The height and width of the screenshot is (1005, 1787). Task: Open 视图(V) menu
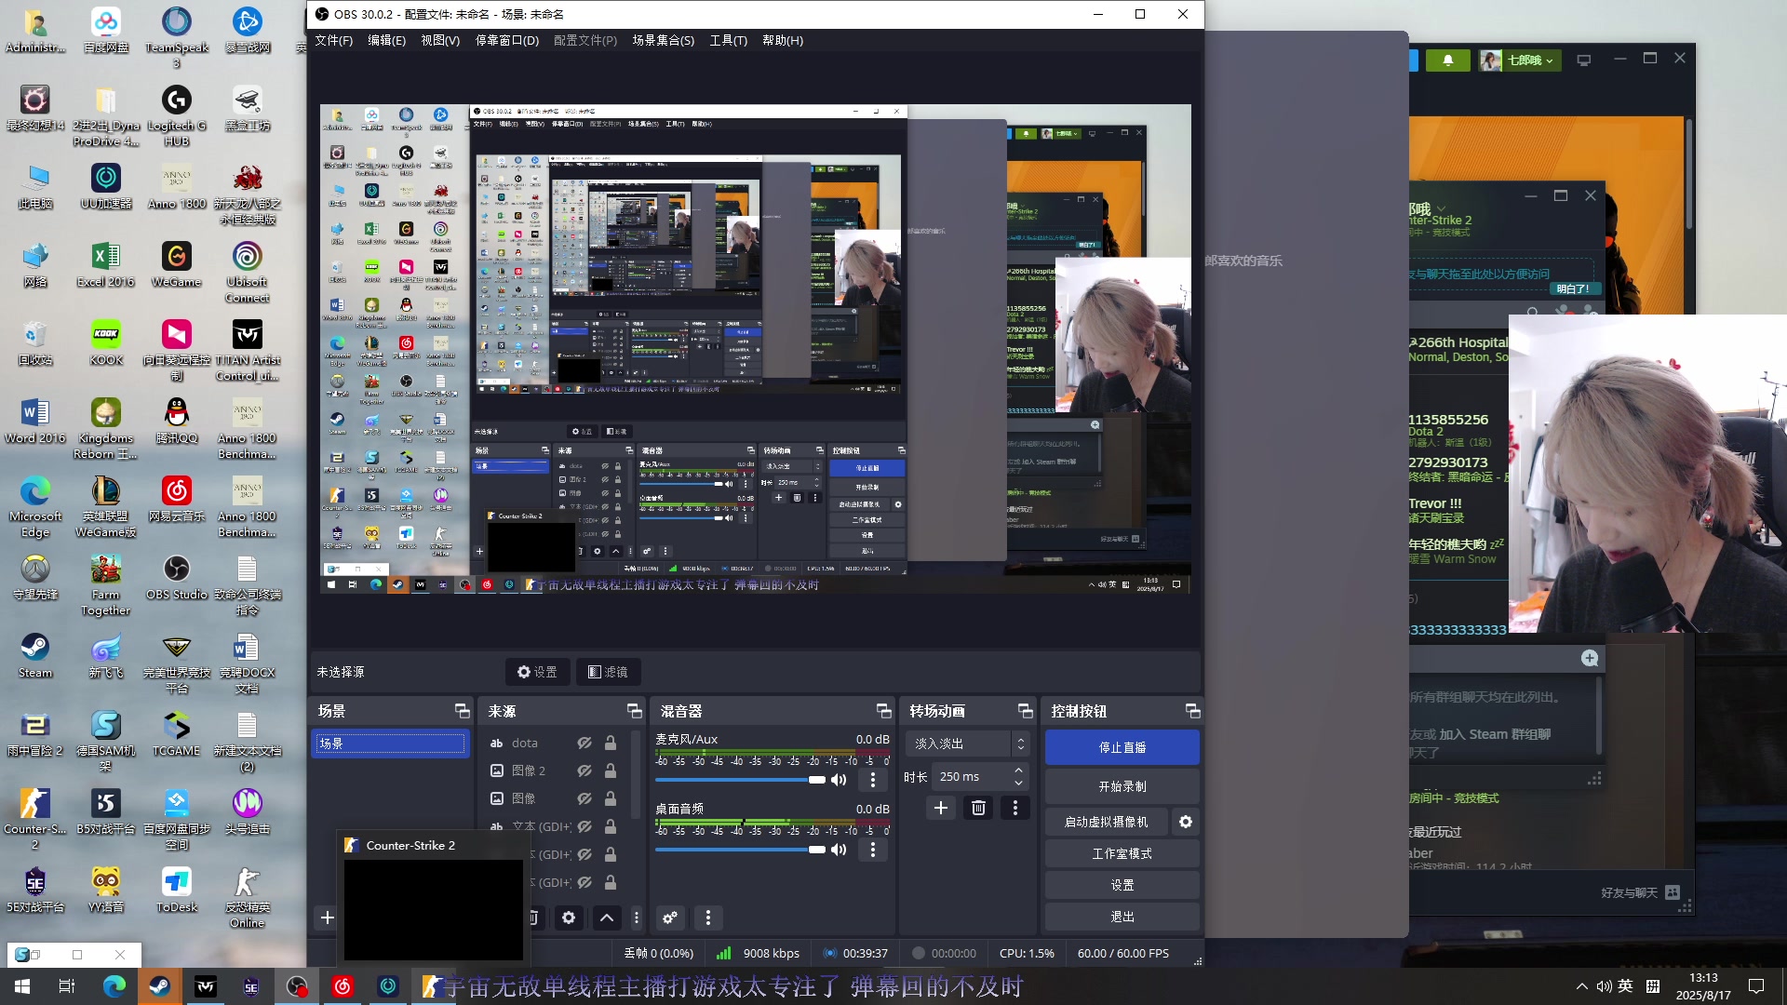440,40
